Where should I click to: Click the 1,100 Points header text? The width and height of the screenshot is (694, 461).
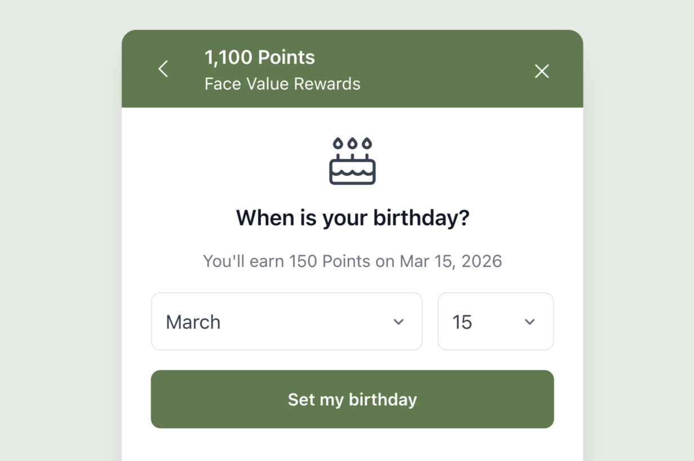pyautogui.click(x=260, y=57)
